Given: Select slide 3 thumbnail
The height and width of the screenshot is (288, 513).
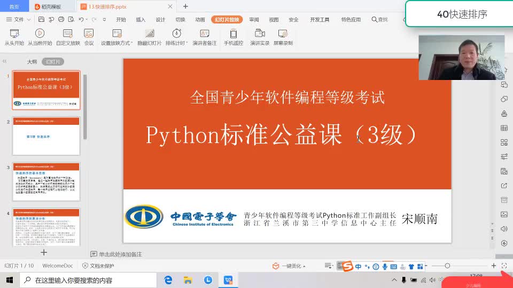Looking at the screenshot, I should click(46, 182).
